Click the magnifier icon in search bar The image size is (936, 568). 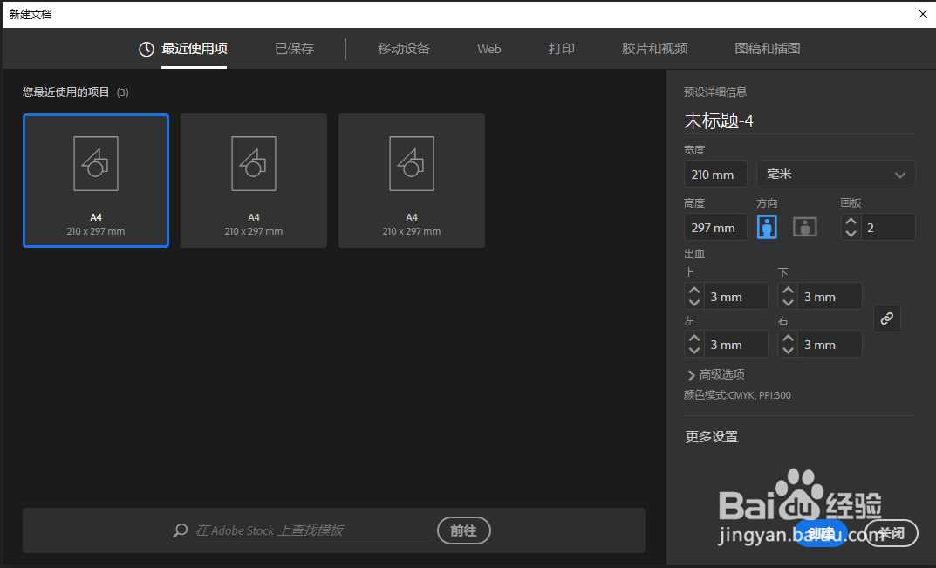(x=180, y=530)
